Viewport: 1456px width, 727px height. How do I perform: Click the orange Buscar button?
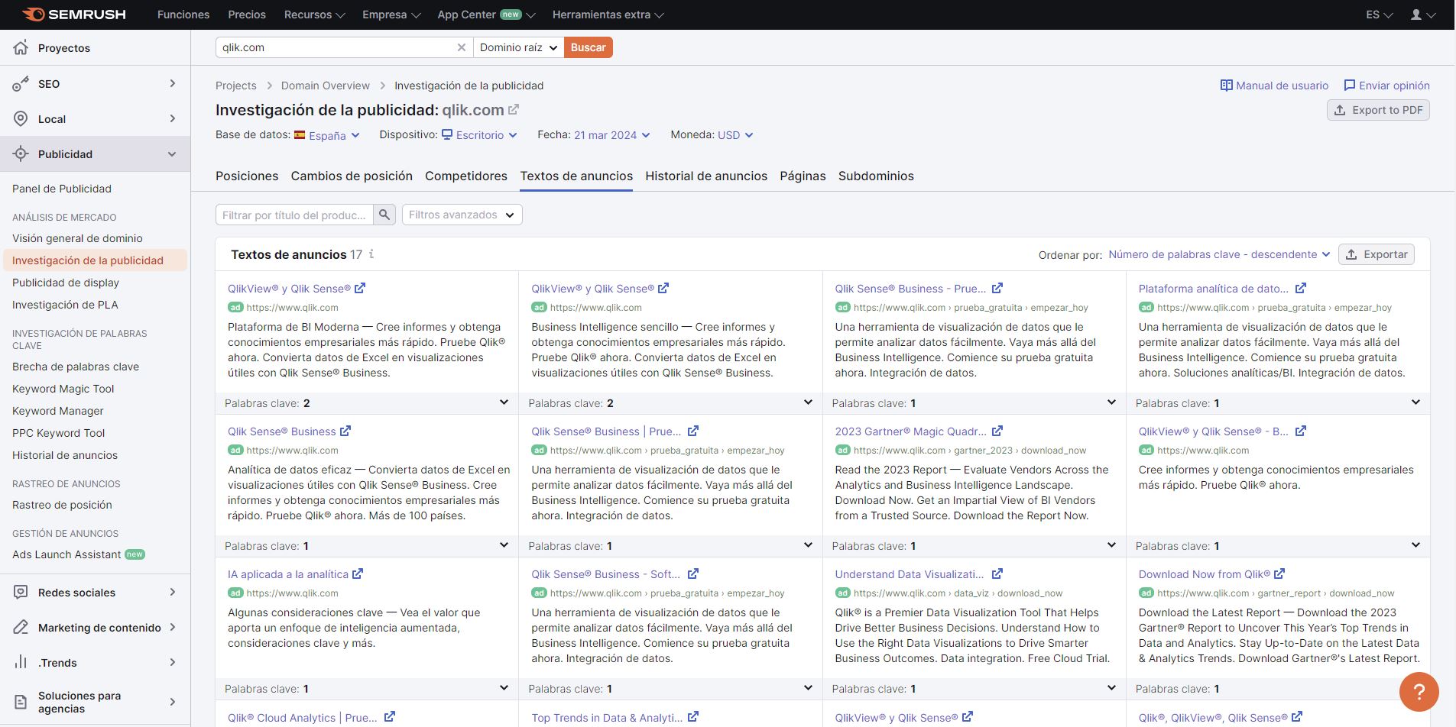(x=589, y=47)
